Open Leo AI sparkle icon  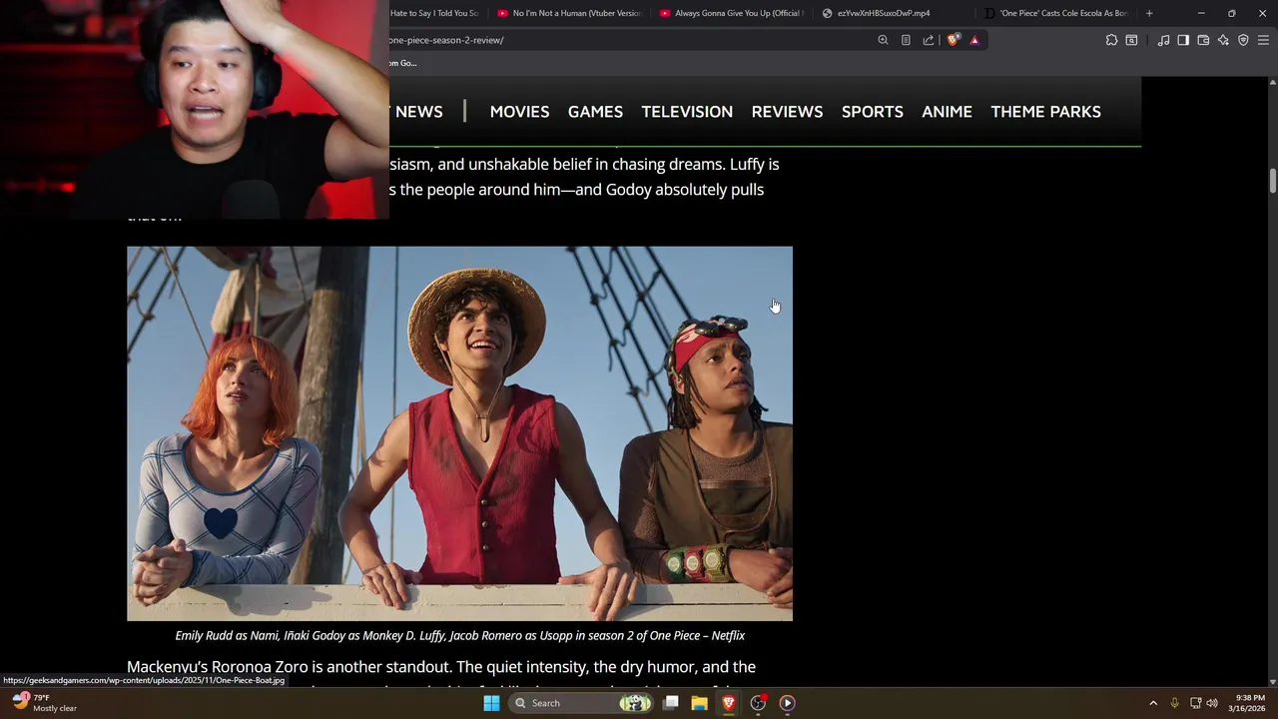pos(1223,40)
